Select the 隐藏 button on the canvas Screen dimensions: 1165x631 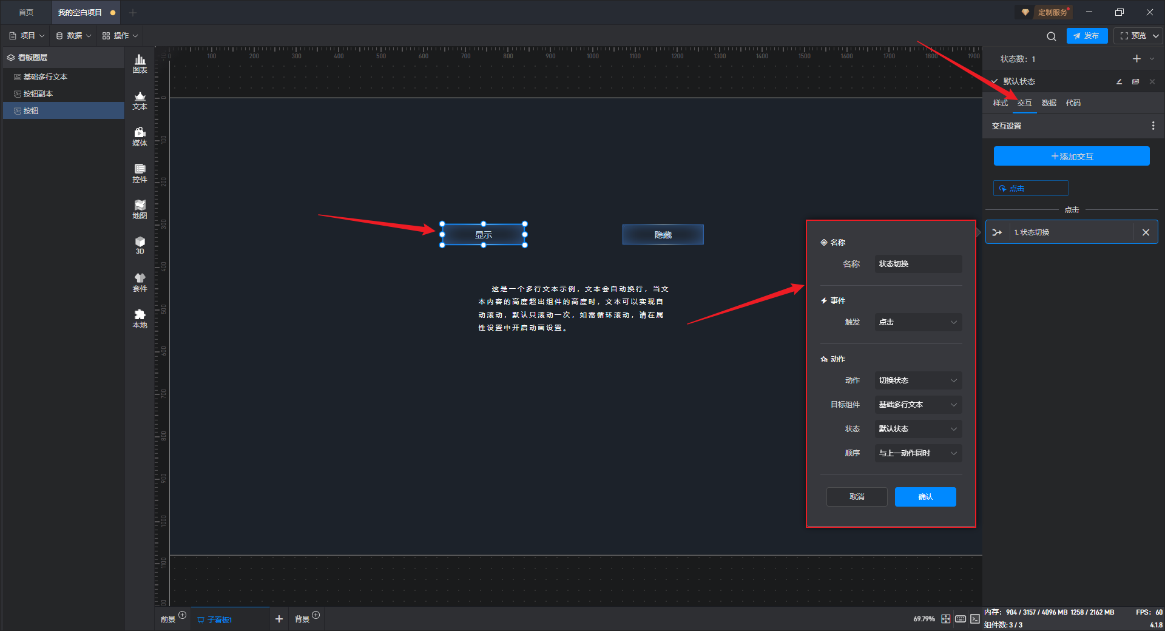point(663,235)
